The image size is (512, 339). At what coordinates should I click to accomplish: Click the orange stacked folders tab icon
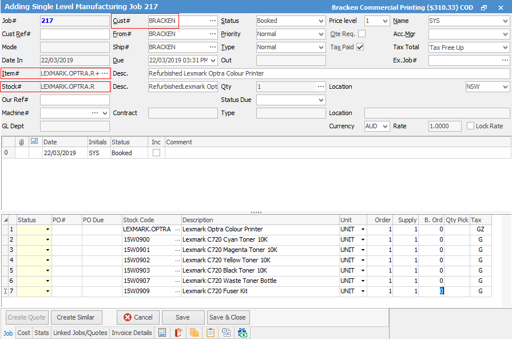[x=195, y=333]
